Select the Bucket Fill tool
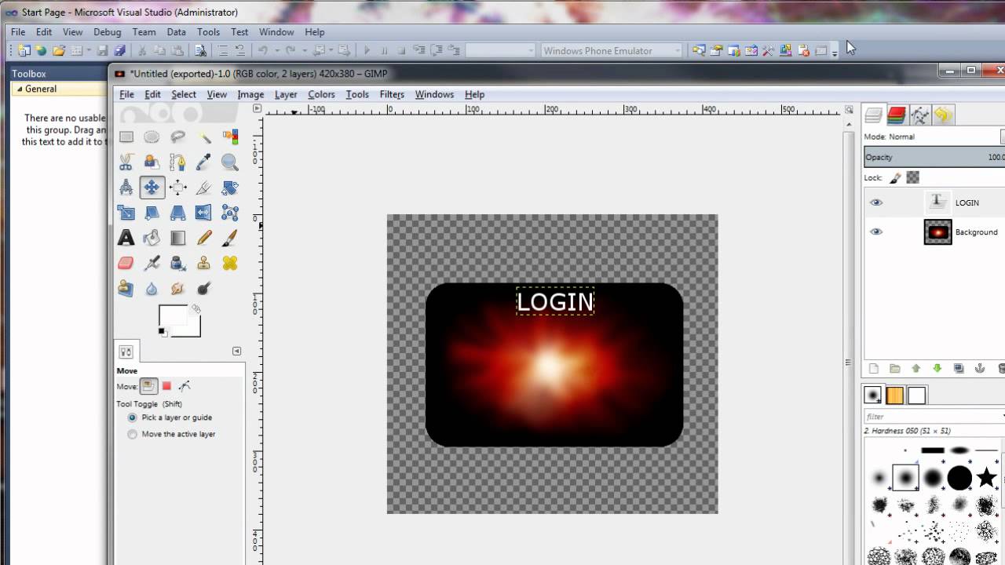 [152, 238]
